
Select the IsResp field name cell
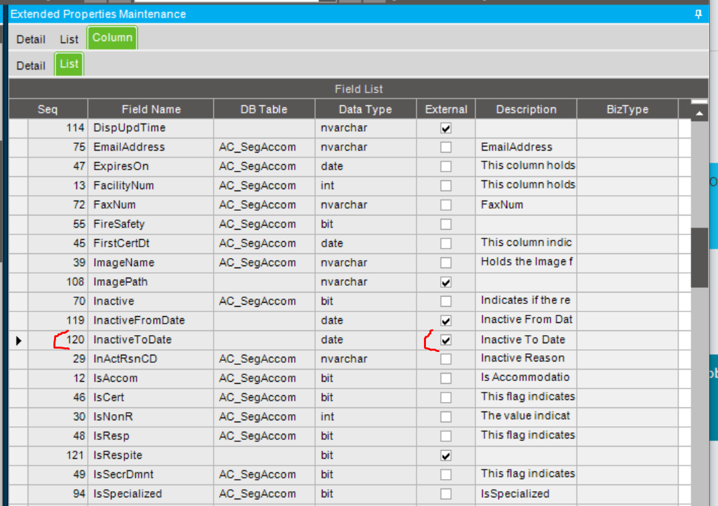point(151,436)
